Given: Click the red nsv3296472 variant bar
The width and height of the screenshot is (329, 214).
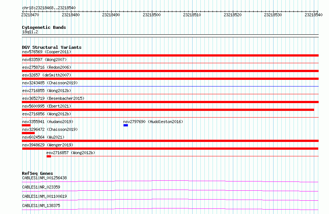Looking at the screenshot, I should tap(28, 133).
